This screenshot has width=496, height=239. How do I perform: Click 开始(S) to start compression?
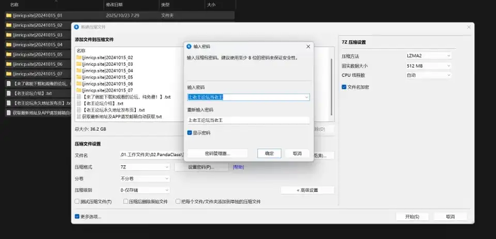coord(412,217)
